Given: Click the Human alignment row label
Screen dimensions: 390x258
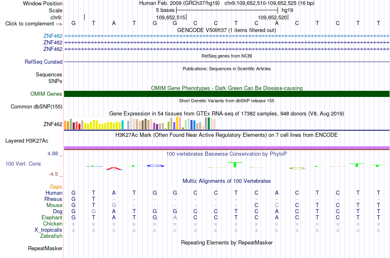Looking at the screenshot, I should [54, 193].
